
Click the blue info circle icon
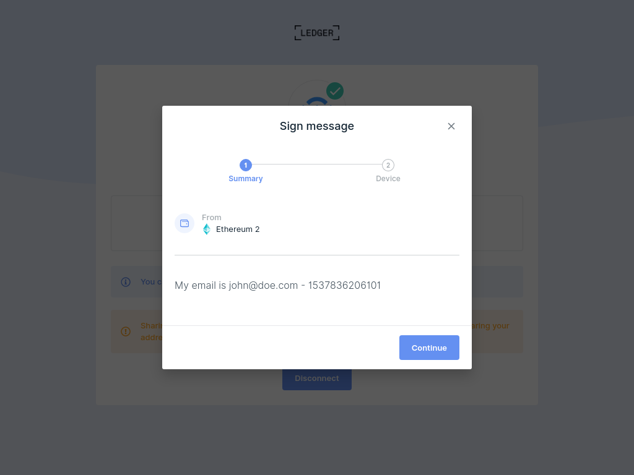[126, 282]
